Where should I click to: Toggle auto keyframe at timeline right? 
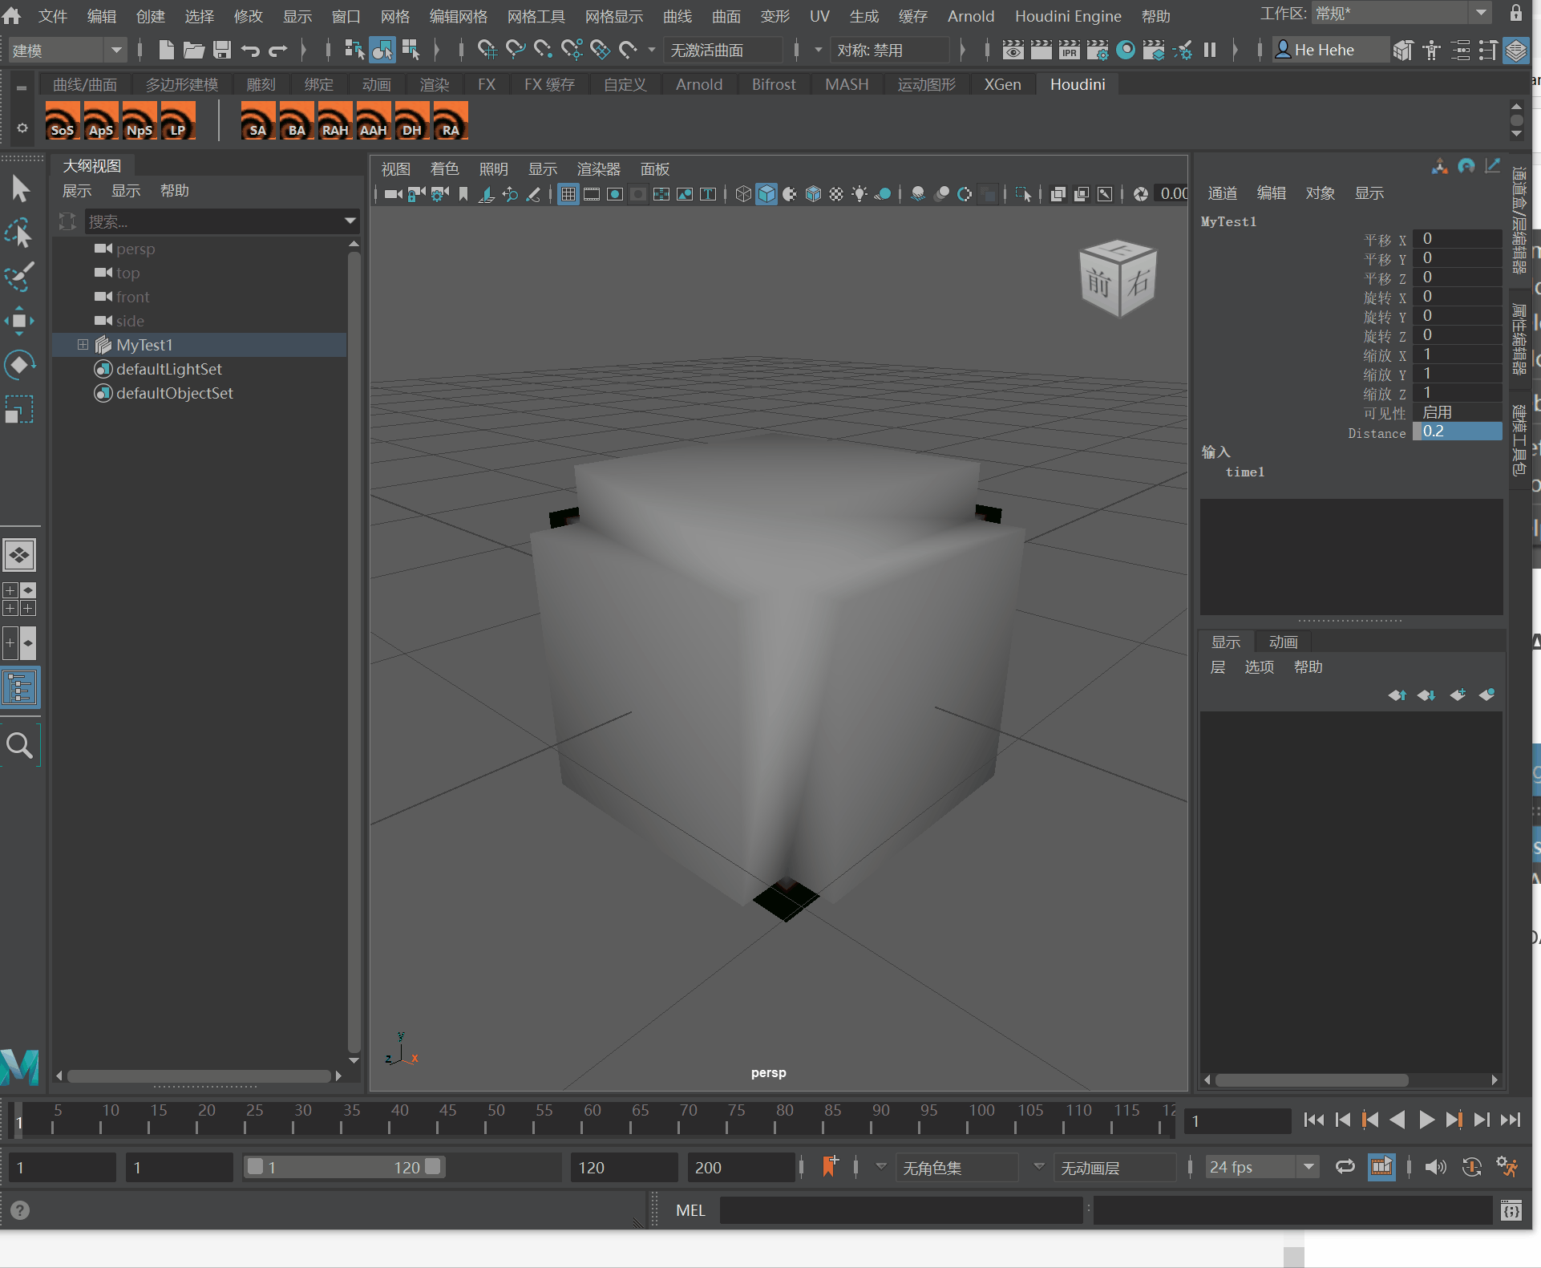click(1471, 1167)
